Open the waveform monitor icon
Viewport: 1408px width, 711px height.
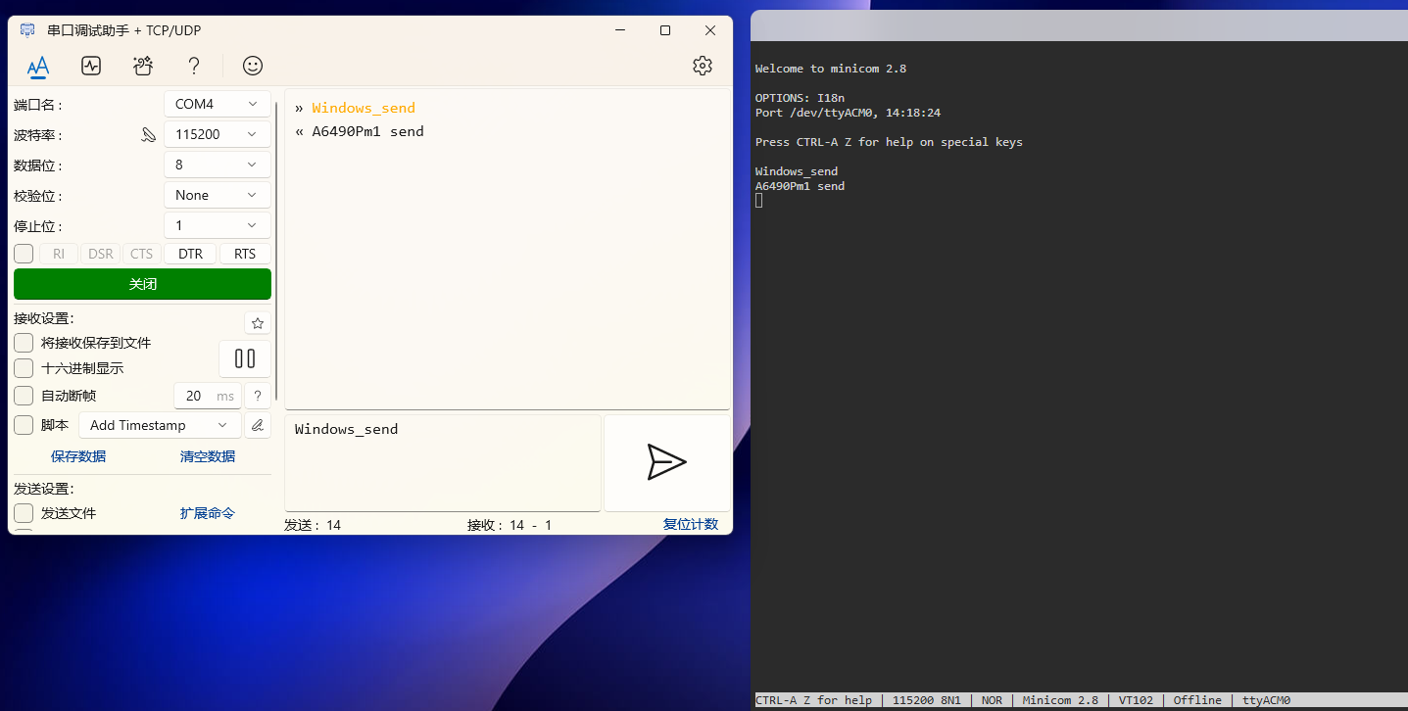pyautogui.click(x=91, y=66)
